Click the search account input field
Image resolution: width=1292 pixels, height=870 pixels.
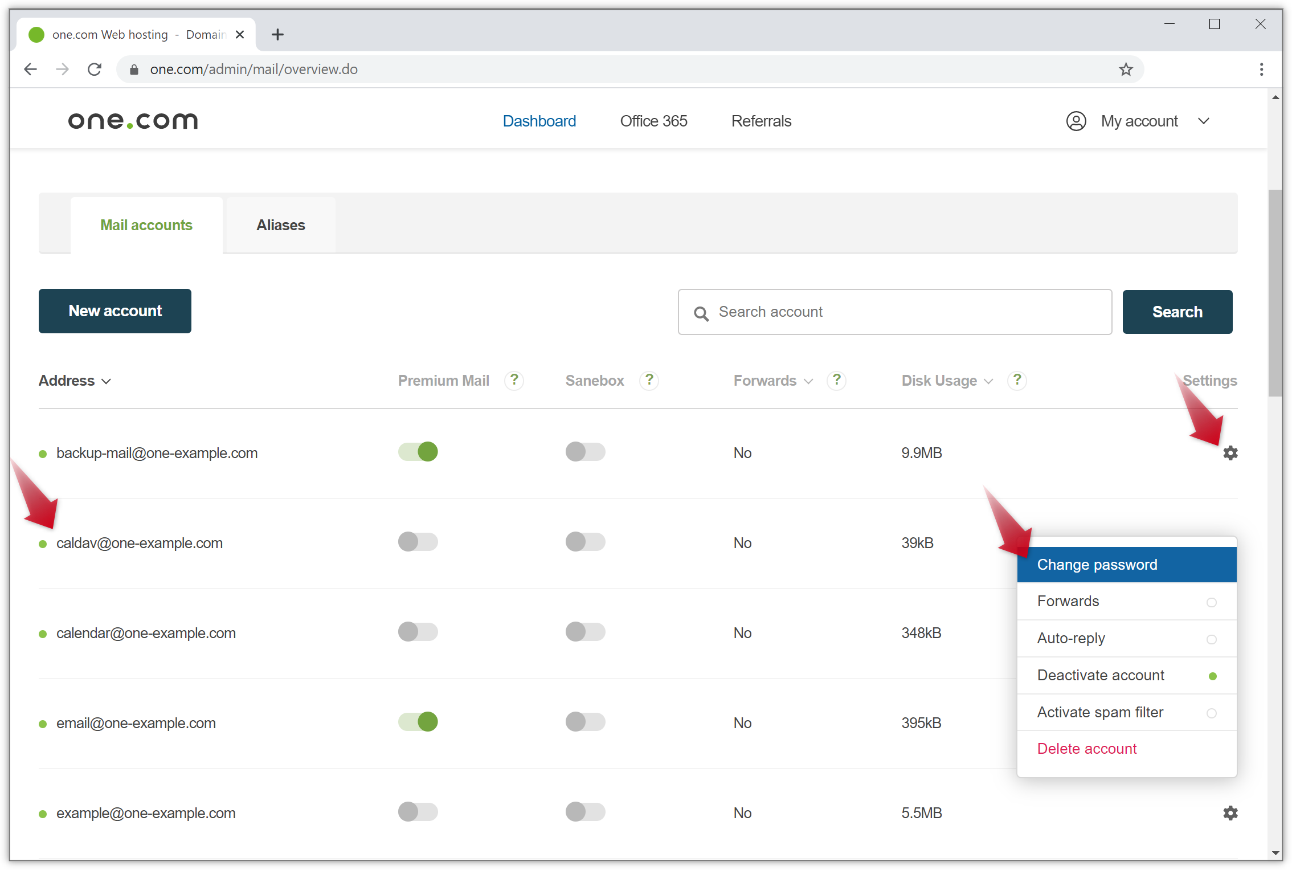(893, 311)
